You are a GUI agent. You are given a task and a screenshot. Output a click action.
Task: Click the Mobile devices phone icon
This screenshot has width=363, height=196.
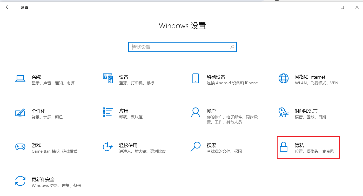(x=196, y=78)
